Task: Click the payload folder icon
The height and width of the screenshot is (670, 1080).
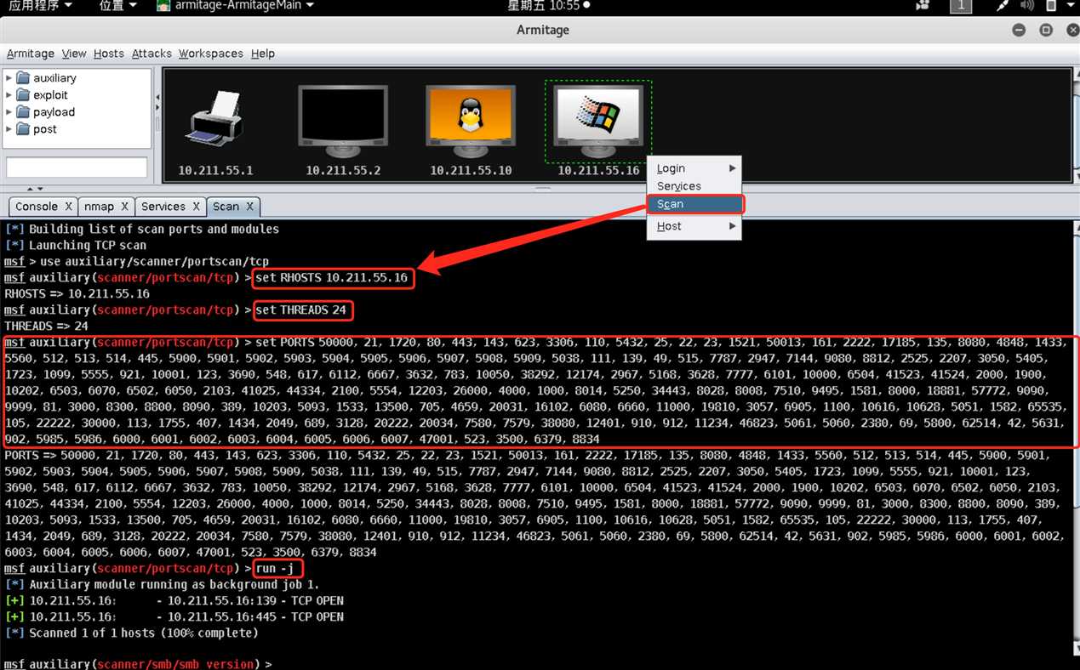Action: [x=23, y=112]
